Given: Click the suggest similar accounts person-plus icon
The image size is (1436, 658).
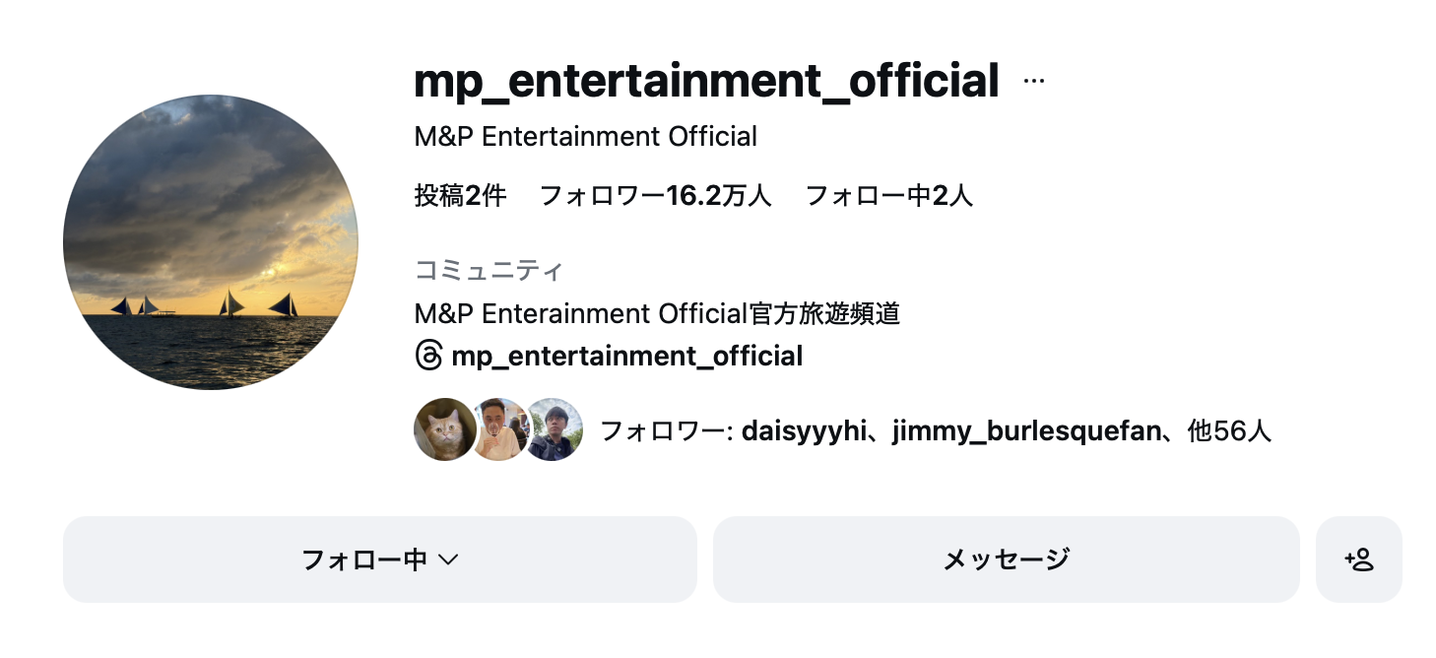Looking at the screenshot, I should [x=1358, y=559].
